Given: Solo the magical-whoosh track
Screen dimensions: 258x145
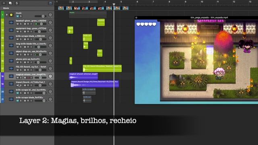Looking at the screenshot, I should coord(21,78).
